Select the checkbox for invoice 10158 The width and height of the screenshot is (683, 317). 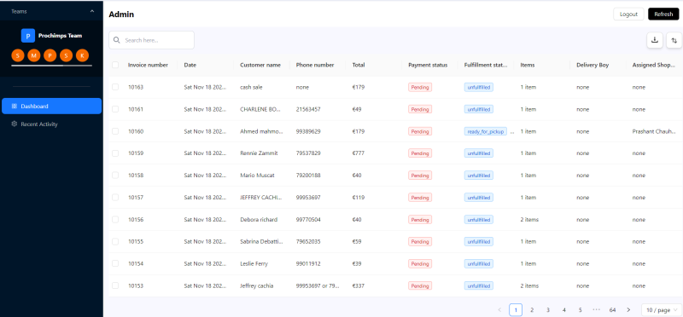(x=115, y=176)
